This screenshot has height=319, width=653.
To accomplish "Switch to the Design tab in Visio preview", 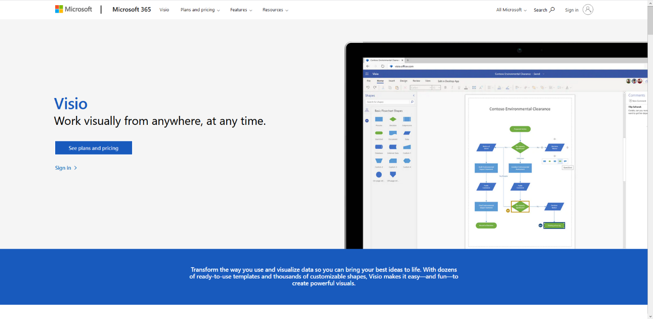I will [403, 81].
